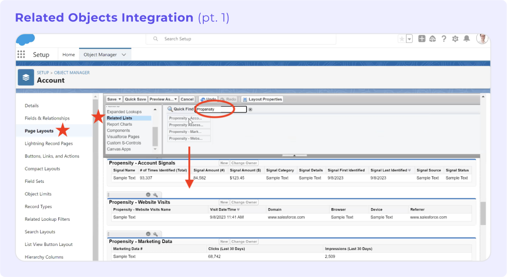The image size is (507, 277).
Task: Open the notifications bell icon
Action: (x=467, y=39)
